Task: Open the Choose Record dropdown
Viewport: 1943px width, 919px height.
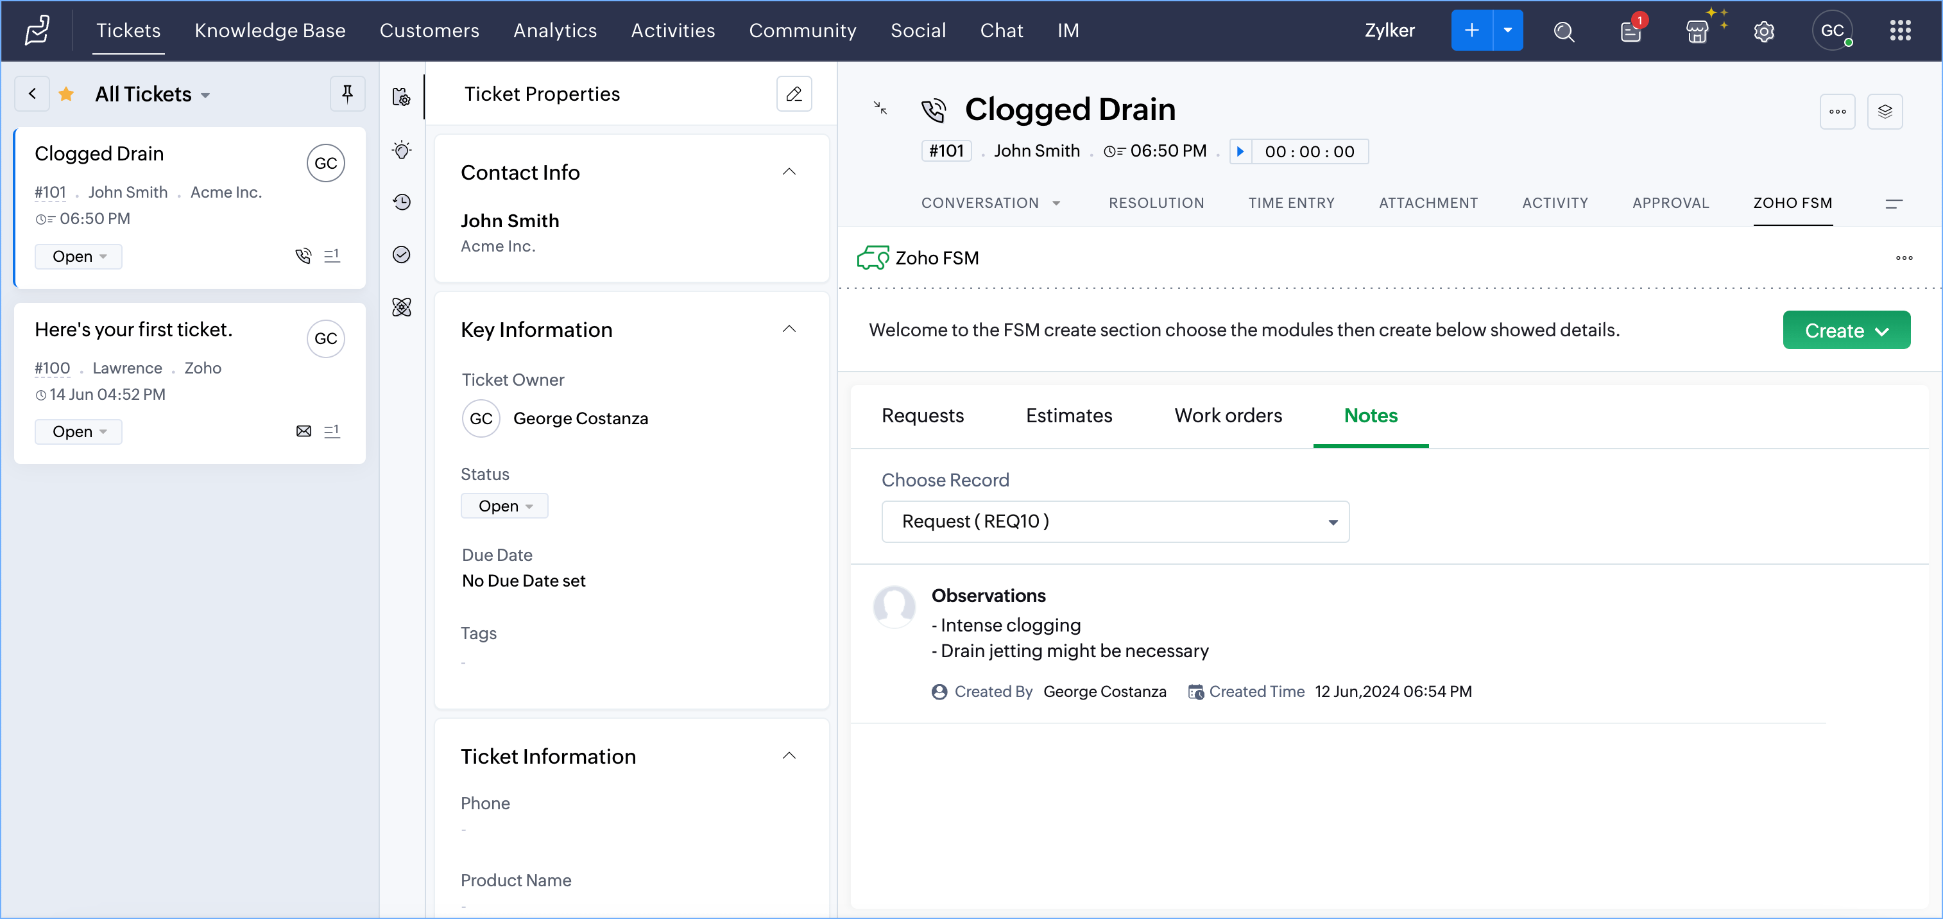Action: [x=1115, y=521]
